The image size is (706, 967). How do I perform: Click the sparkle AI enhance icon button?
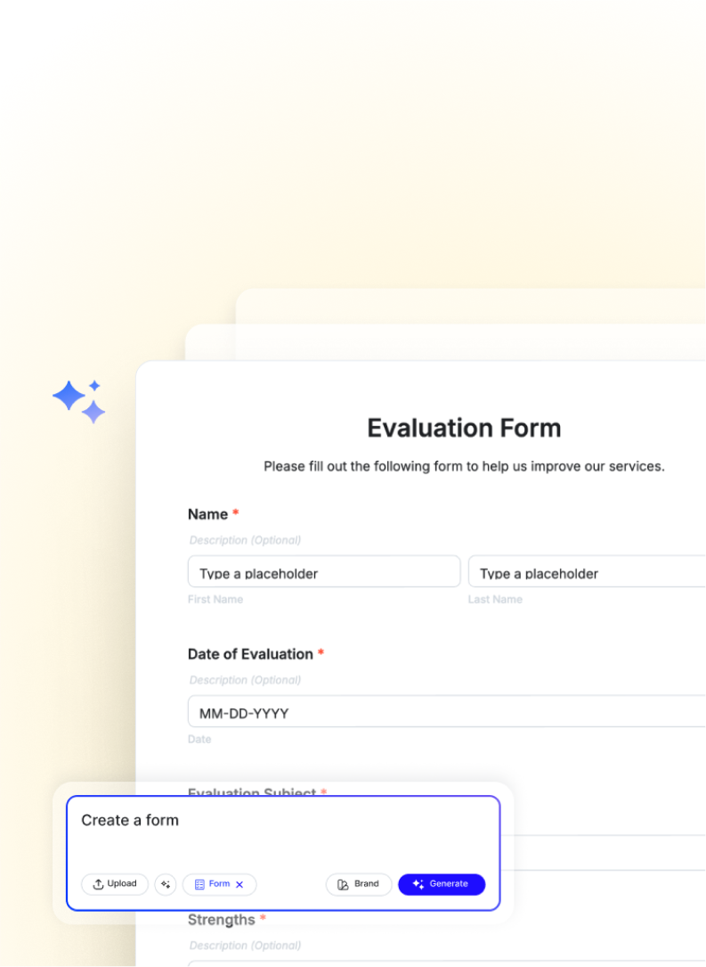click(166, 884)
